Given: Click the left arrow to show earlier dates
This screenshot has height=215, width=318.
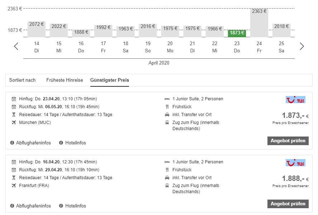Looking at the screenshot, I should pos(16,46).
